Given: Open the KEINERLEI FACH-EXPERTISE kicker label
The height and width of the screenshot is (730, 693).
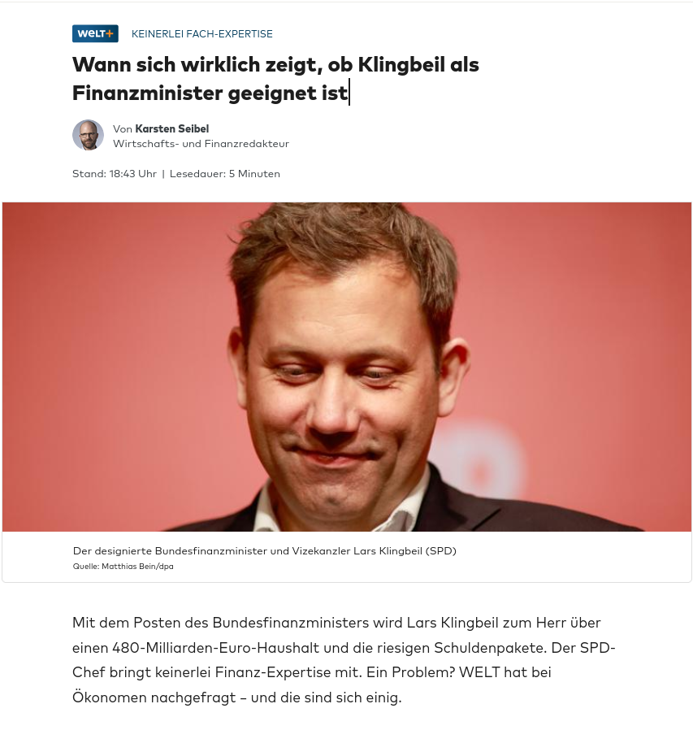Looking at the screenshot, I should click(x=202, y=34).
